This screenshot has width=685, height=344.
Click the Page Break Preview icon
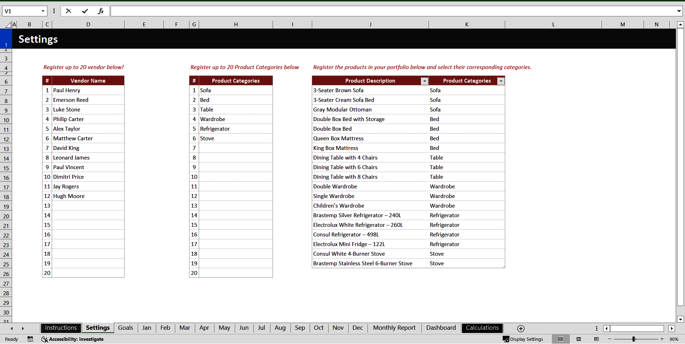[x=597, y=339]
